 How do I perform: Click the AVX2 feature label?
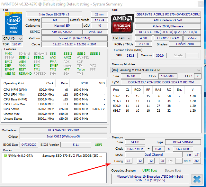[x=67, y=58]
